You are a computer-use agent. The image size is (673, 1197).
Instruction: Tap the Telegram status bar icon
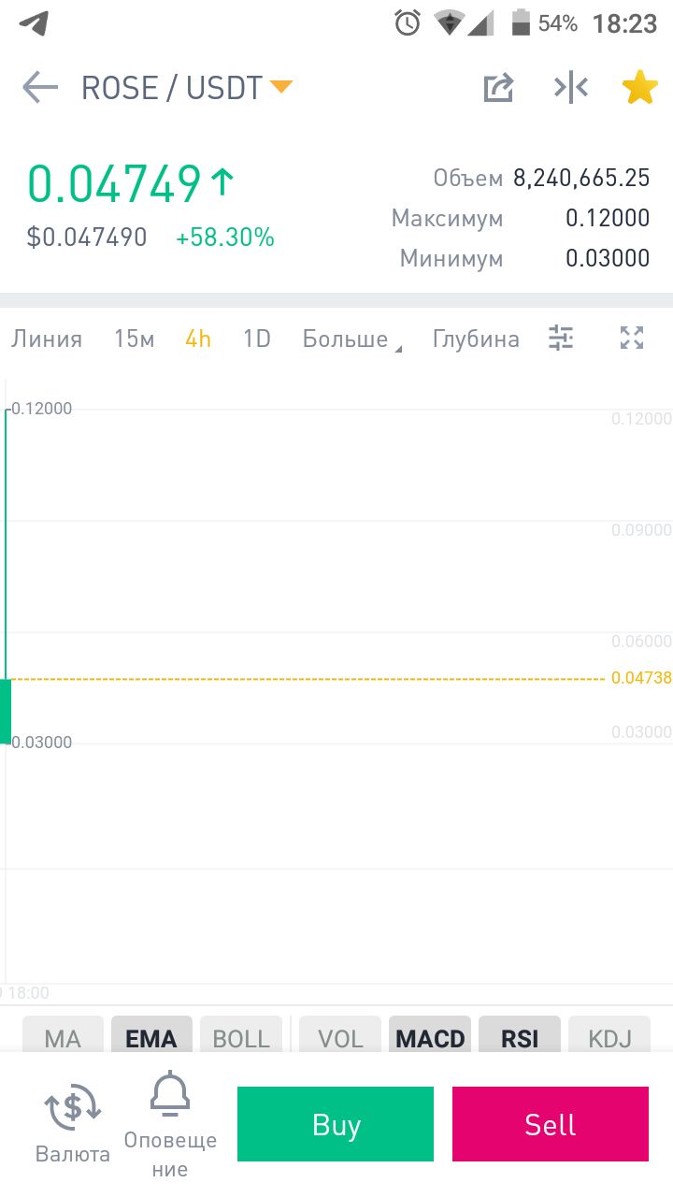[x=34, y=23]
